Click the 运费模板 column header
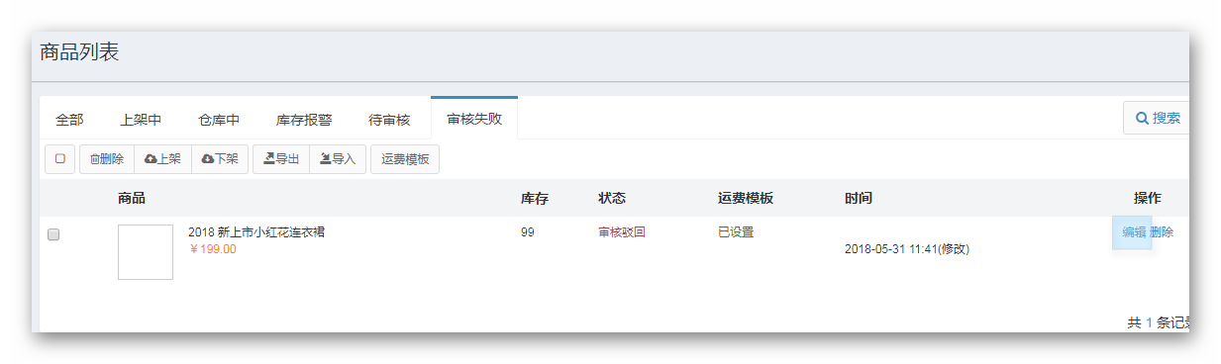 (x=746, y=198)
